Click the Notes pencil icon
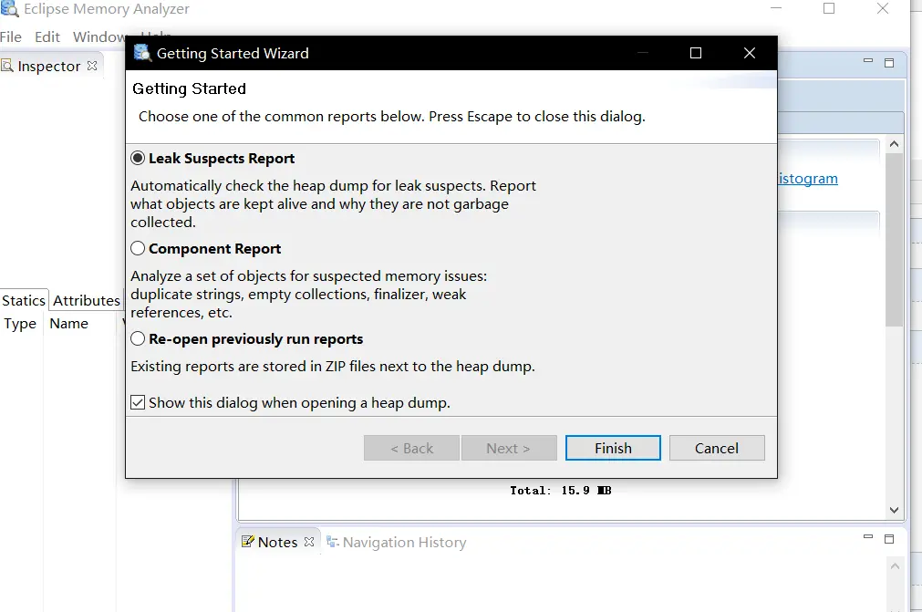 click(x=248, y=542)
